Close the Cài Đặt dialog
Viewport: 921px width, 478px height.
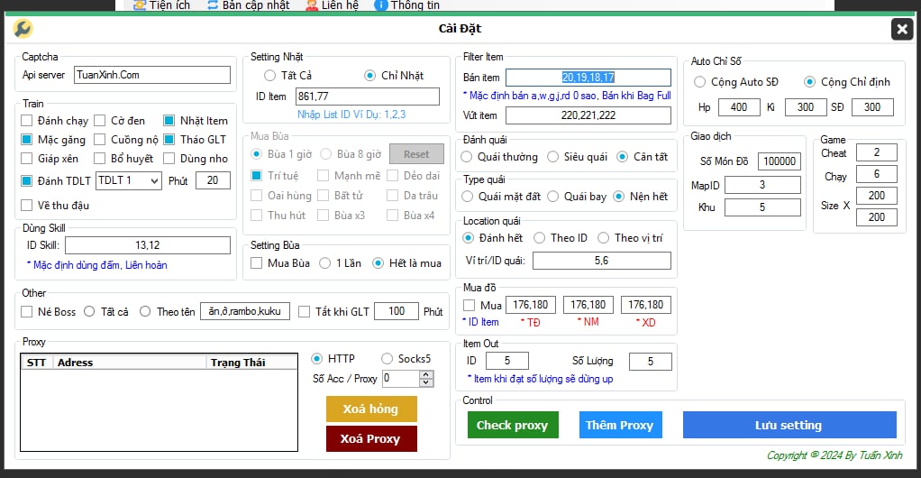point(902,29)
